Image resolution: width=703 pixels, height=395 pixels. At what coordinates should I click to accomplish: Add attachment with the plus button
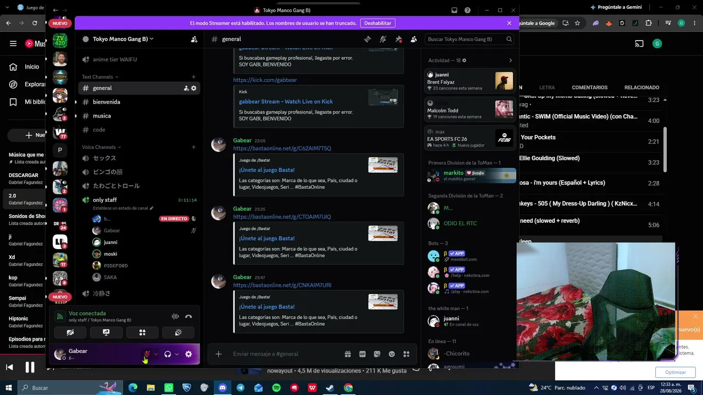coord(219,354)
